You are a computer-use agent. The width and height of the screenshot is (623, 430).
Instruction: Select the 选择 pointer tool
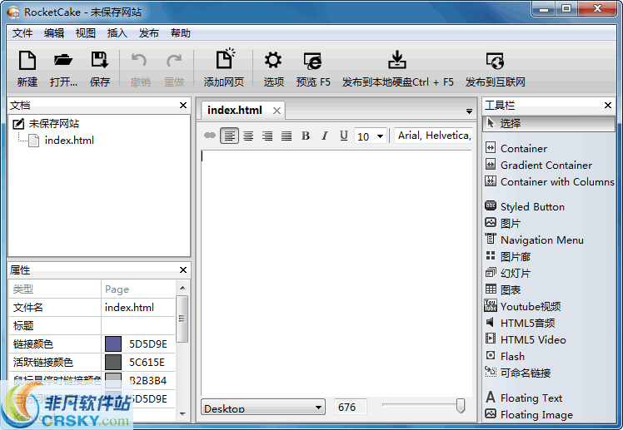tap(549, 123)
